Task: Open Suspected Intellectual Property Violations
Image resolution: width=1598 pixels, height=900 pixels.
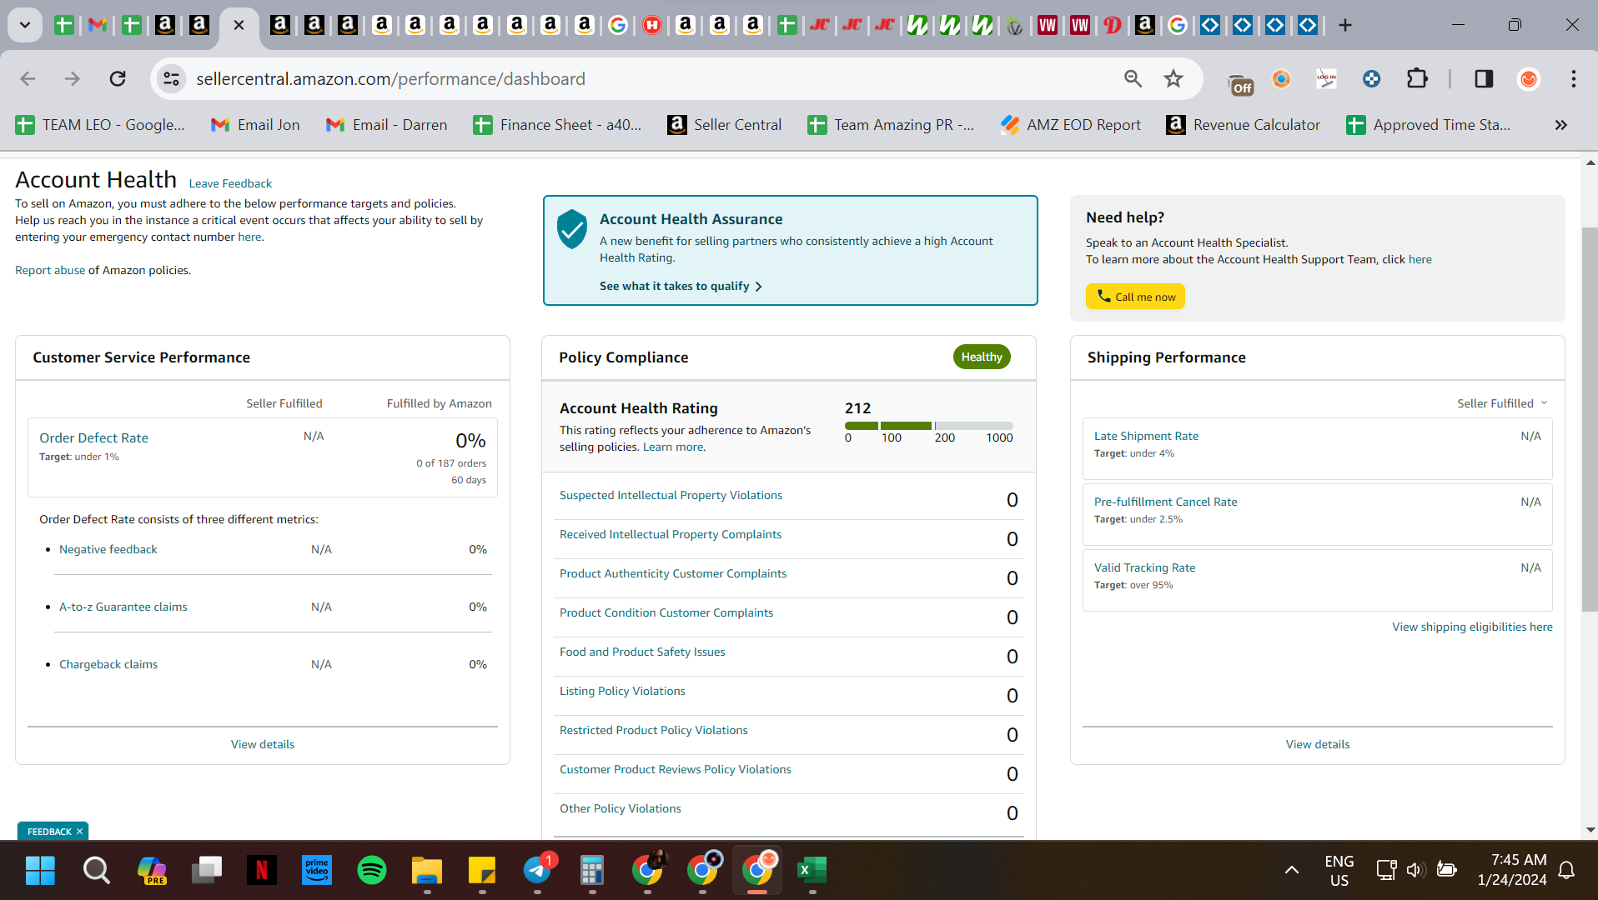Action: pos(671,495)
